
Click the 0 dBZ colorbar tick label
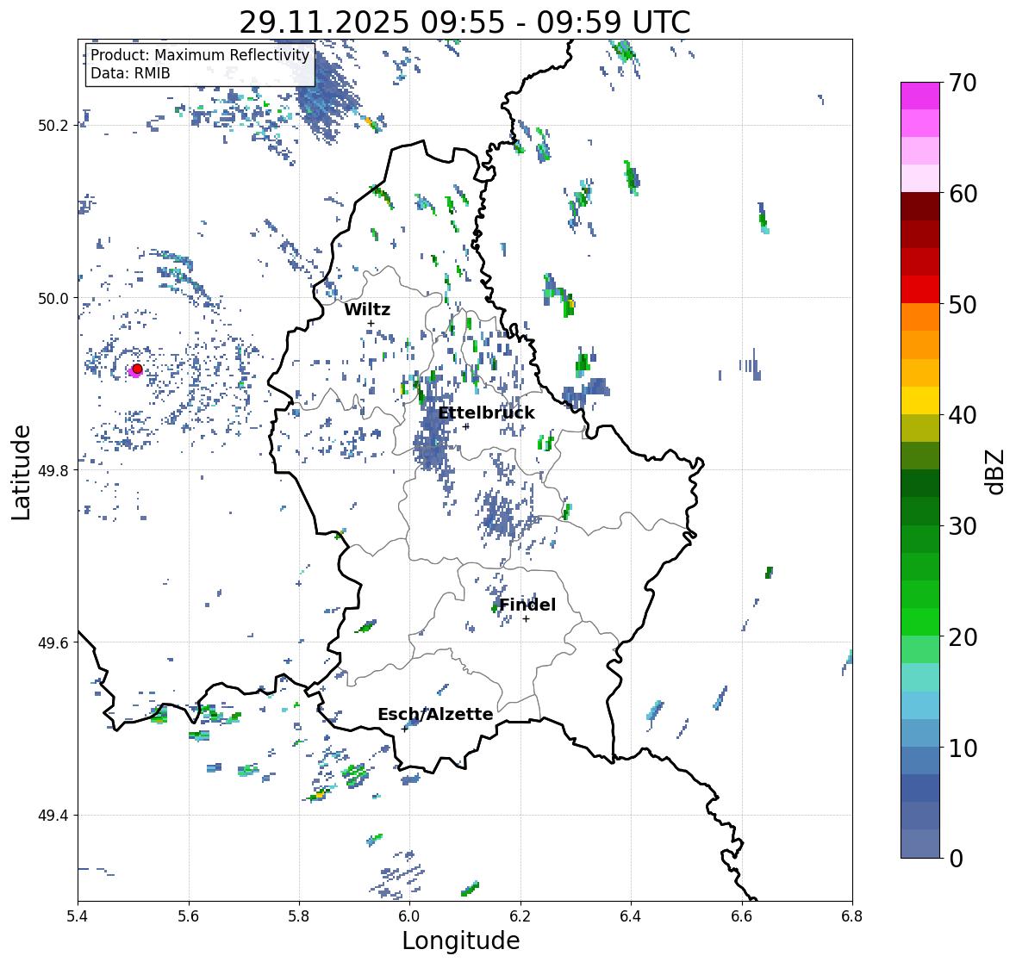click(956, 859)
